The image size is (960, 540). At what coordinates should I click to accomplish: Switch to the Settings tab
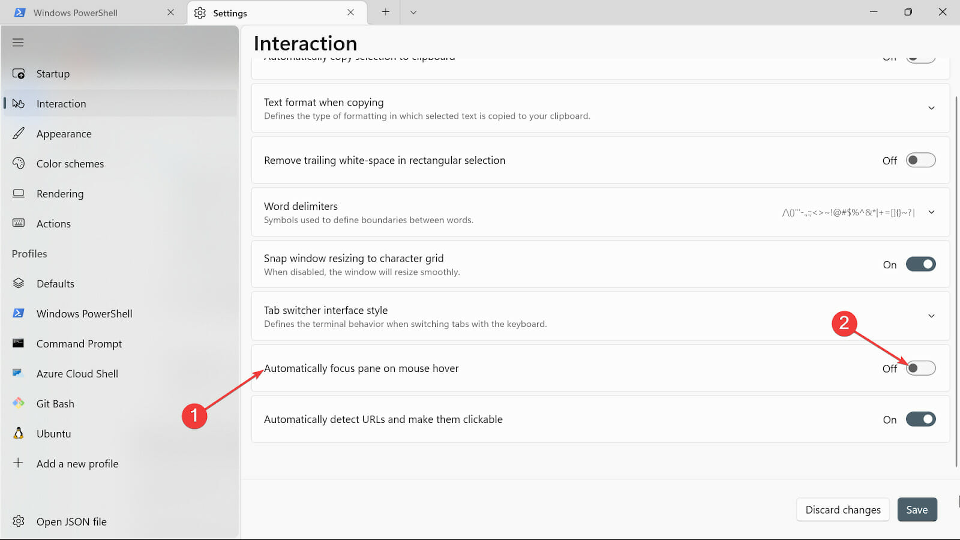pyautogui.click(x=277, y=13)
